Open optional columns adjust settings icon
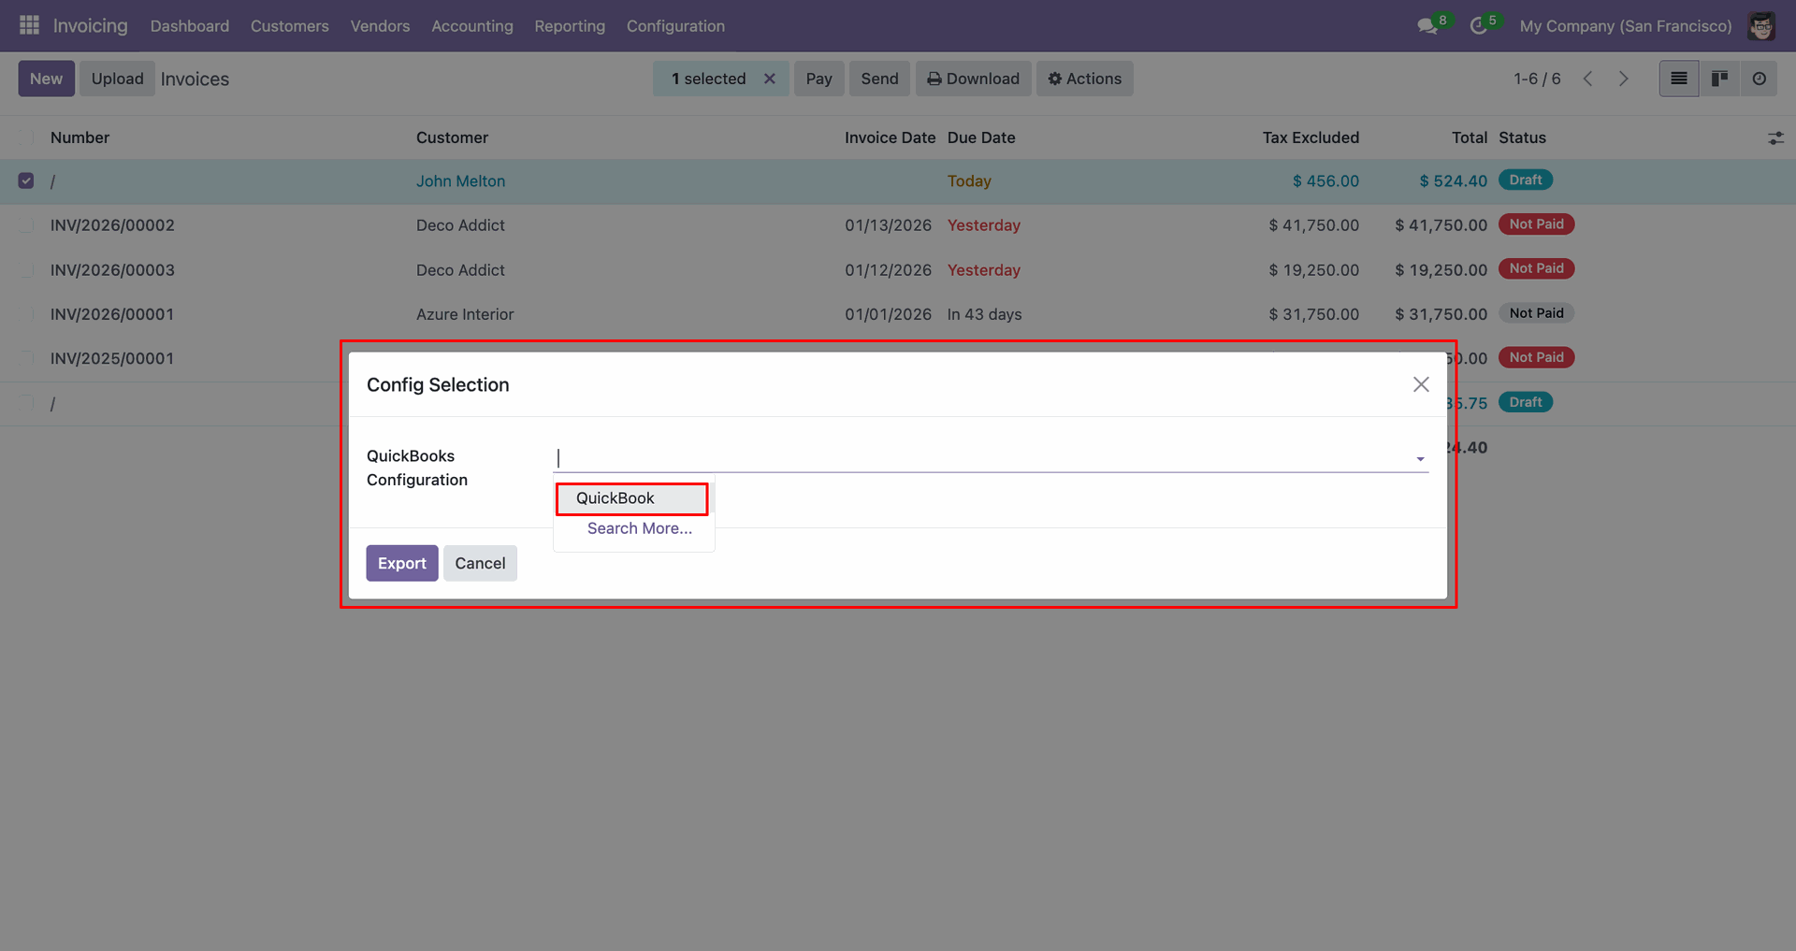 [1775, 138]
